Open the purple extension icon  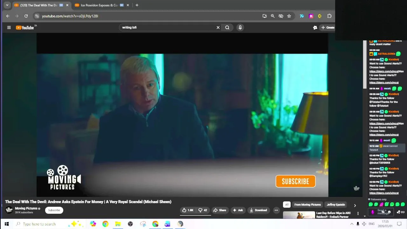point(311,16)
